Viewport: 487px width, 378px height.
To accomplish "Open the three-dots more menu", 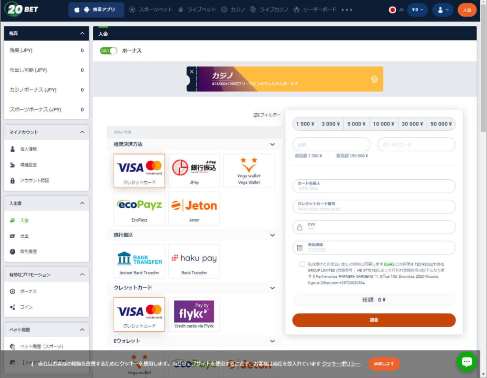I will tap(347, 10).
